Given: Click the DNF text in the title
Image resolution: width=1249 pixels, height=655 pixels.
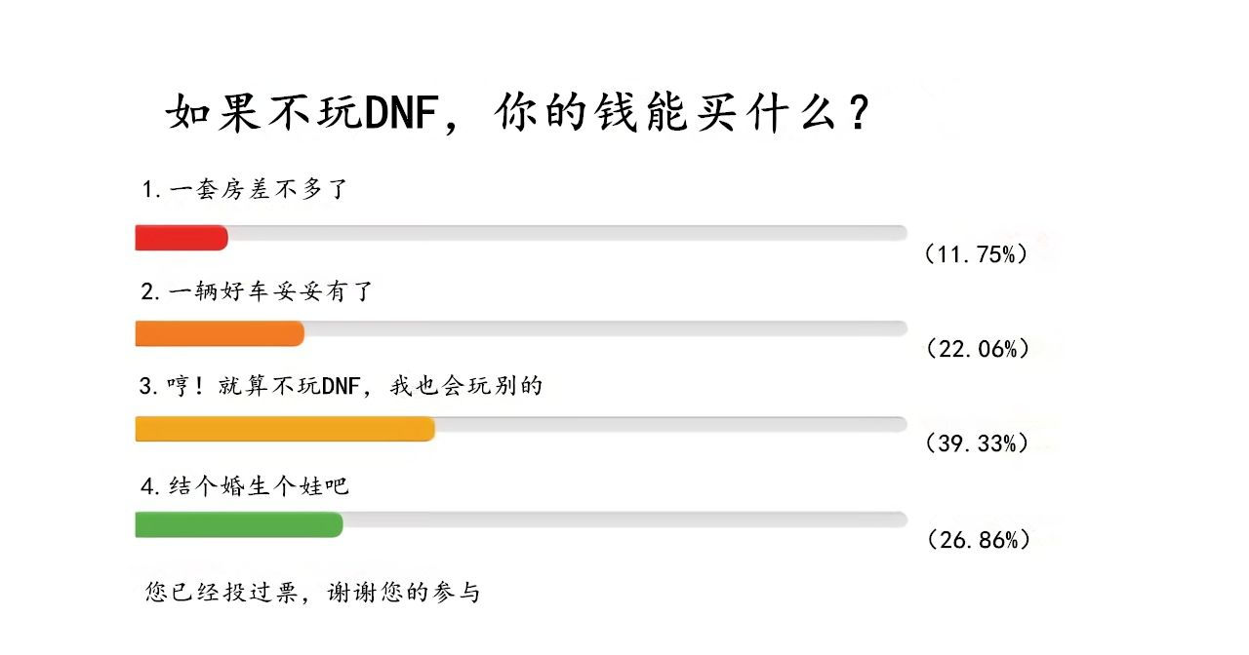Looking at the screenshot, I should [399, 114].
